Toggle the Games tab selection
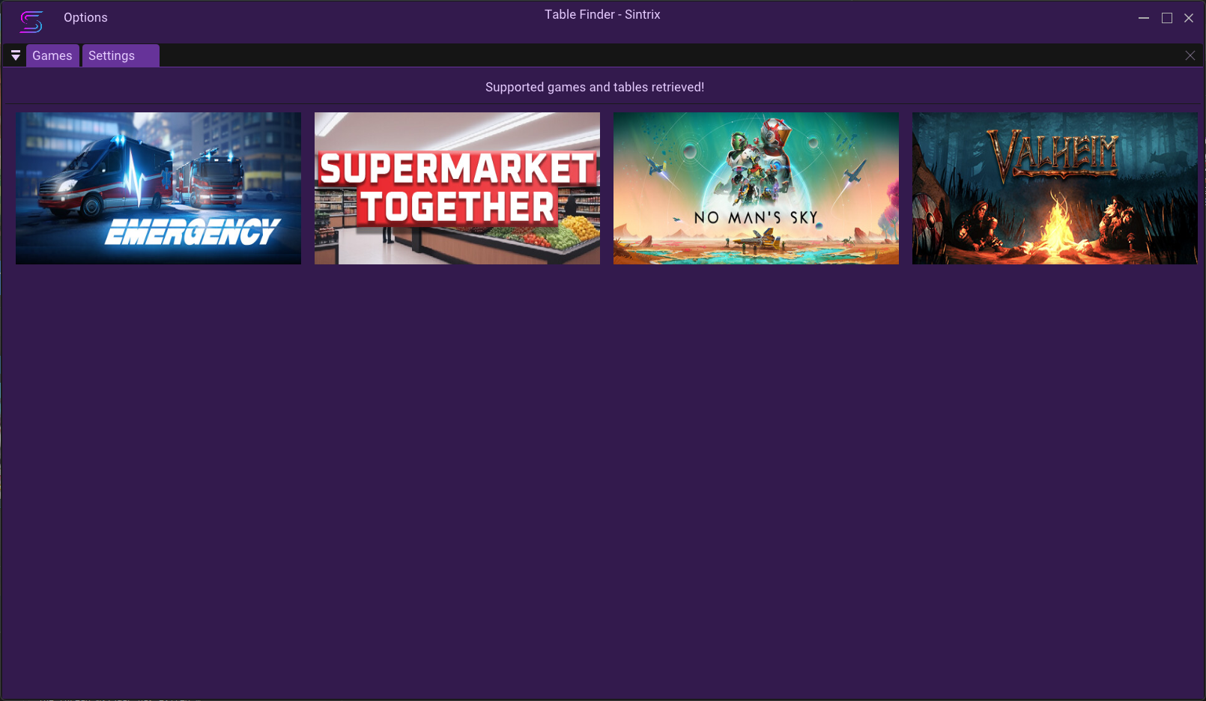This screenshot has height=701, width=1206. (52, 55)
